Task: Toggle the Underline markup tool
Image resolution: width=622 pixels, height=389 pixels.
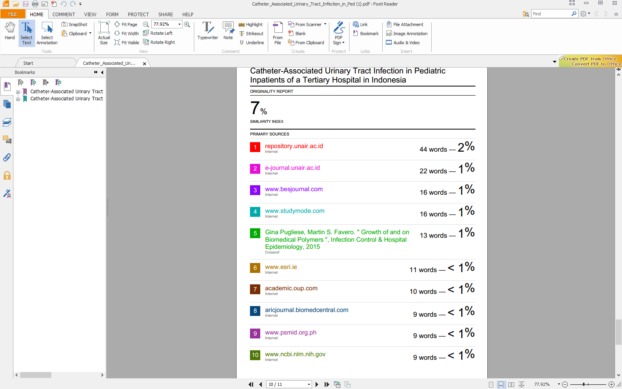Action: (252, 43)
